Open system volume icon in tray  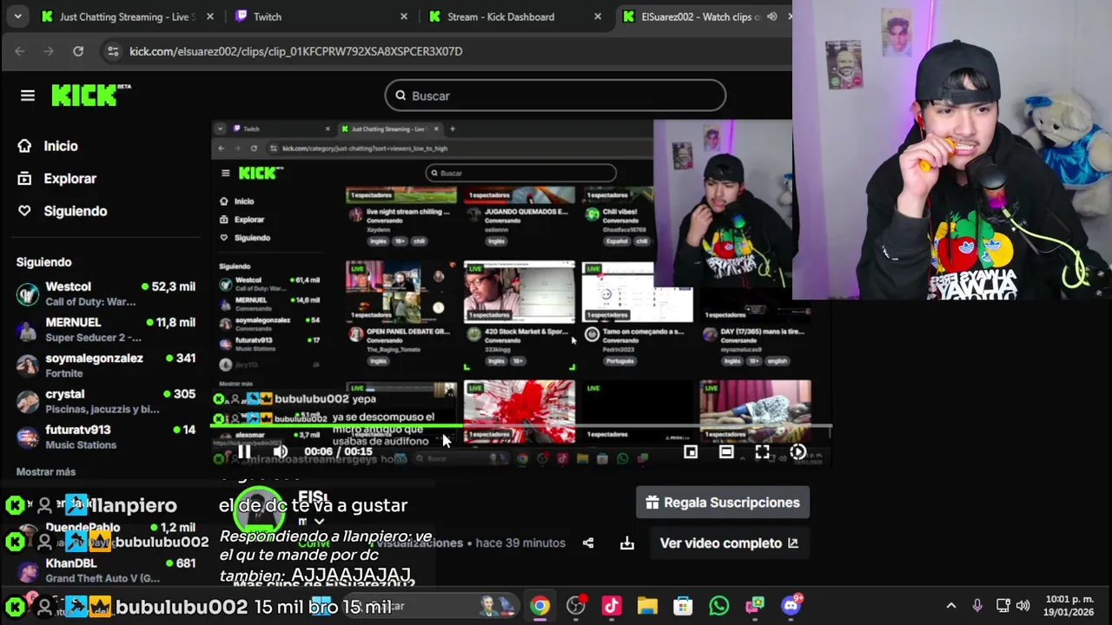1023,606
